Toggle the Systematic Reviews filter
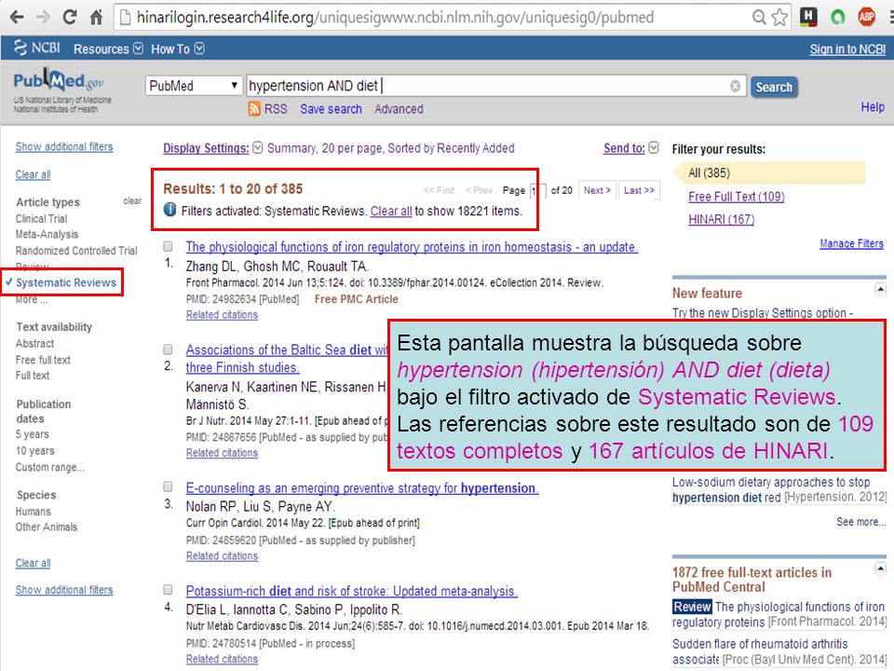This screenshot has width=894, height=671. [x=65, y=282]
